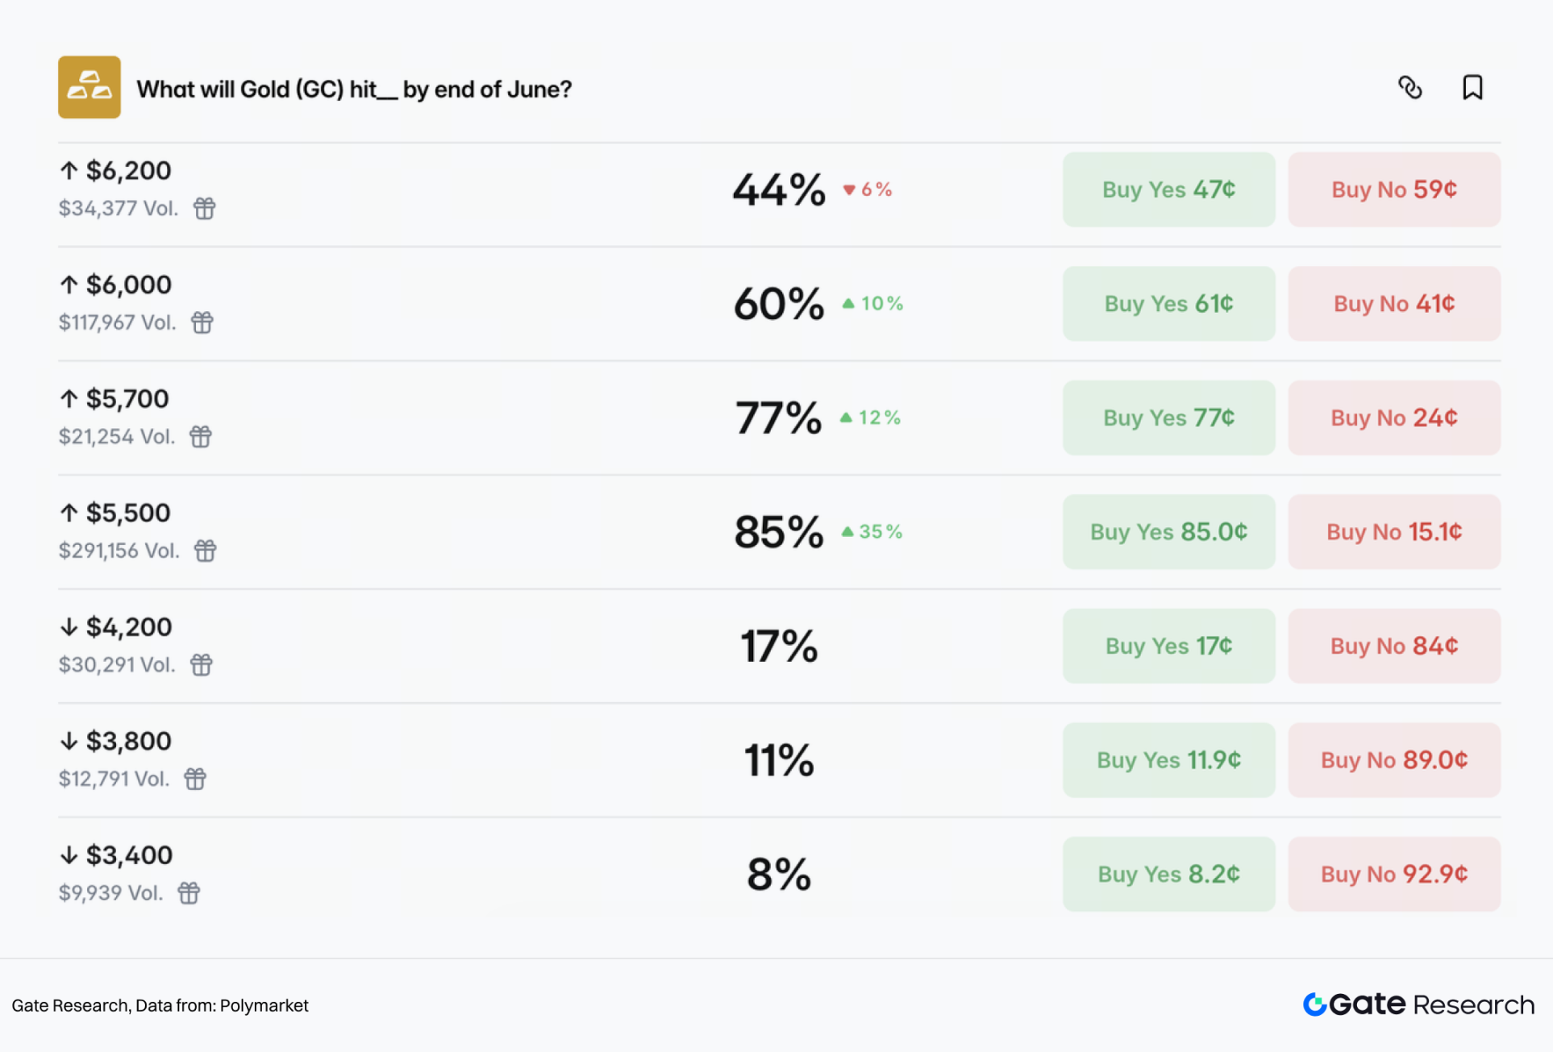Viewport: 1553px width, 1052px height.
Task: Click the copy link icon
Action: [x=1410, y=87]
